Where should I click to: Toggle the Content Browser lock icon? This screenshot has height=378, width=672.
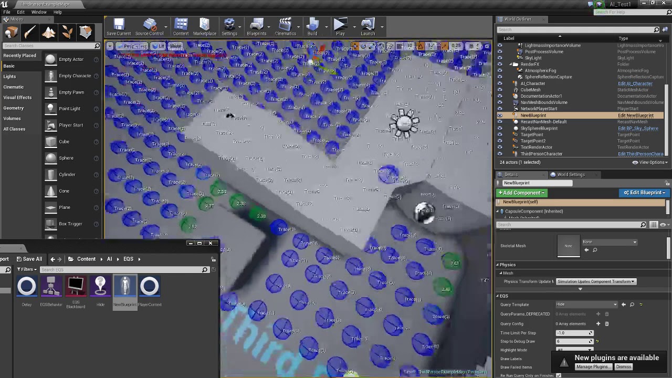click(x=213, y=259)
